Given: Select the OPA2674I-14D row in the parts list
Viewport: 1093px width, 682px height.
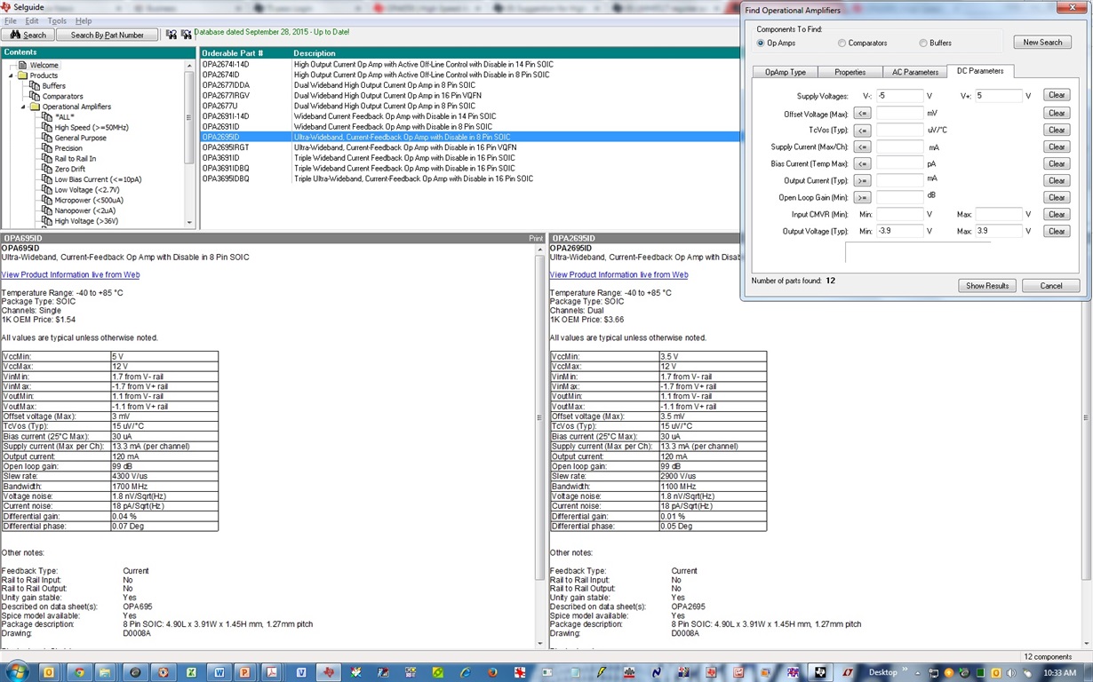Looking at the screenshot, I should tap(469, 65).
